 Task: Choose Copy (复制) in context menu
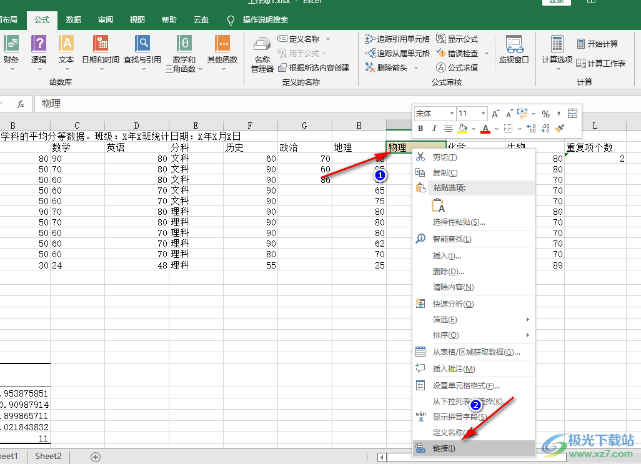[474, 173]
